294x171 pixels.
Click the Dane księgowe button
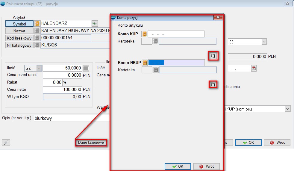pos(91,143)
